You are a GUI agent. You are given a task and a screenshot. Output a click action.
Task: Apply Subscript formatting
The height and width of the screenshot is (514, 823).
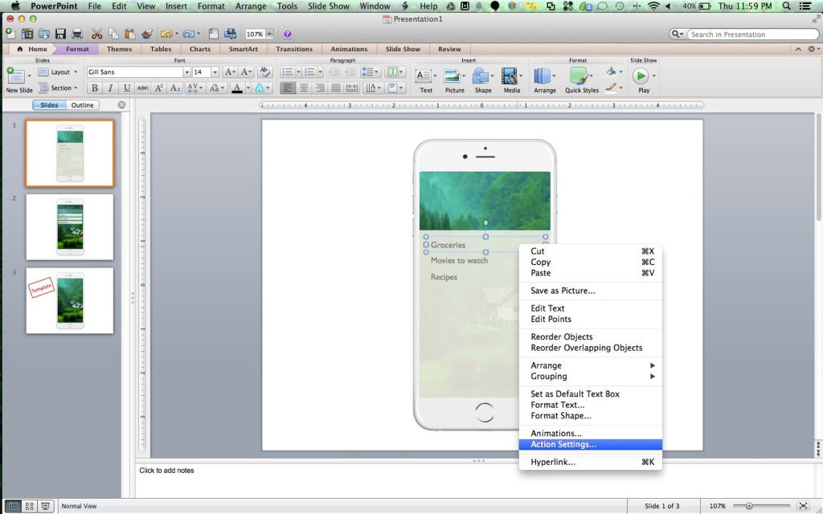[x=174, y=88]
